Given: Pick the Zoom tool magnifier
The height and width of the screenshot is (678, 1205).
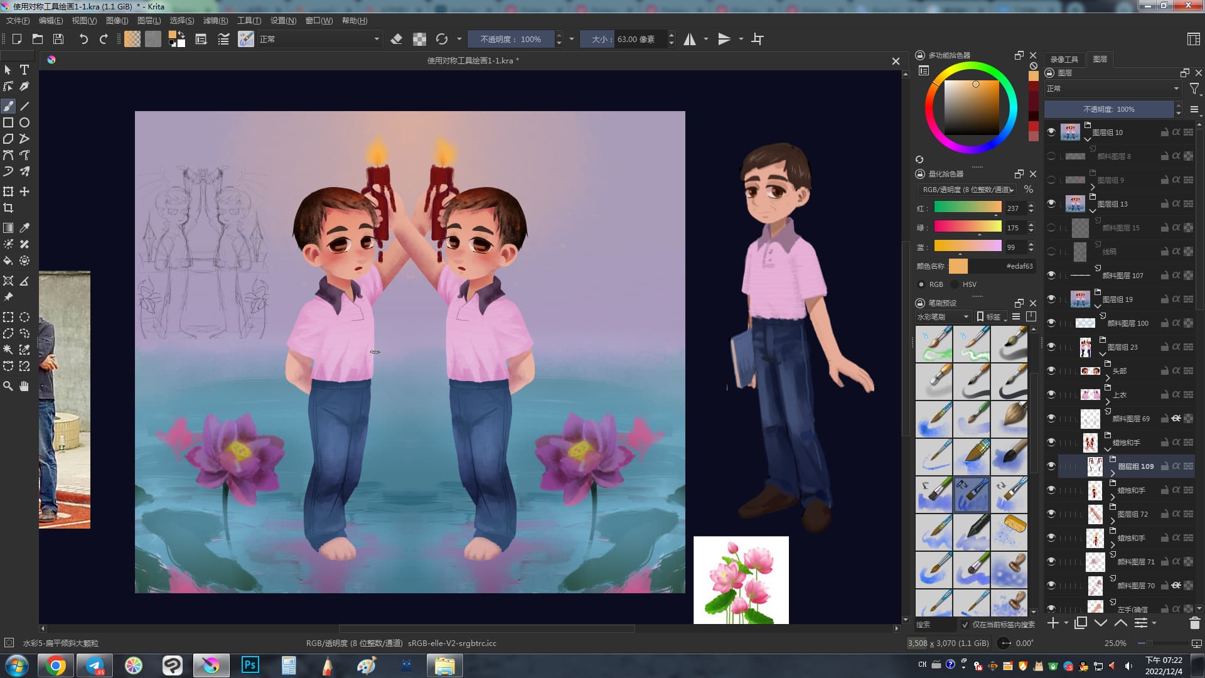Looking at the screenshot, I should point(8,386).
